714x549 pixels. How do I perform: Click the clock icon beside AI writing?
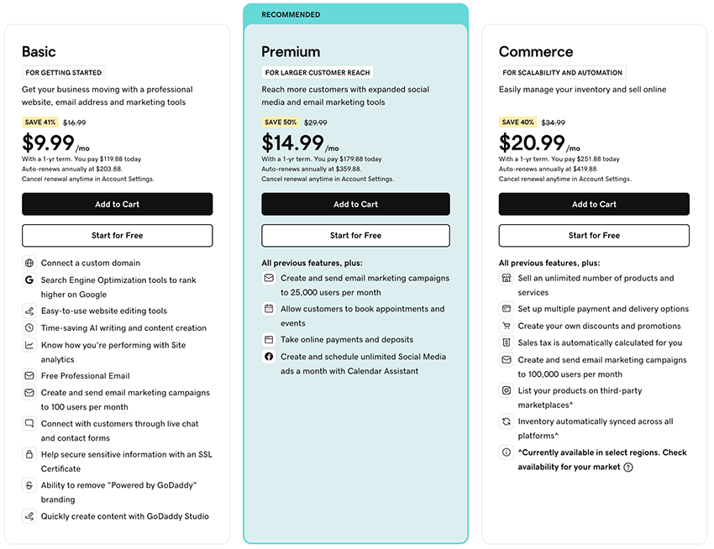(x=29, y=328)
